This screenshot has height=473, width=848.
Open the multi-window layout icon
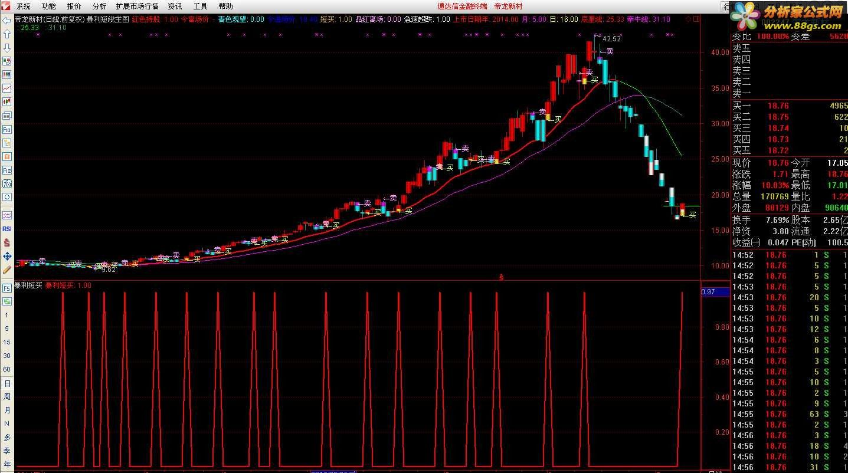[x=7, y=116]
